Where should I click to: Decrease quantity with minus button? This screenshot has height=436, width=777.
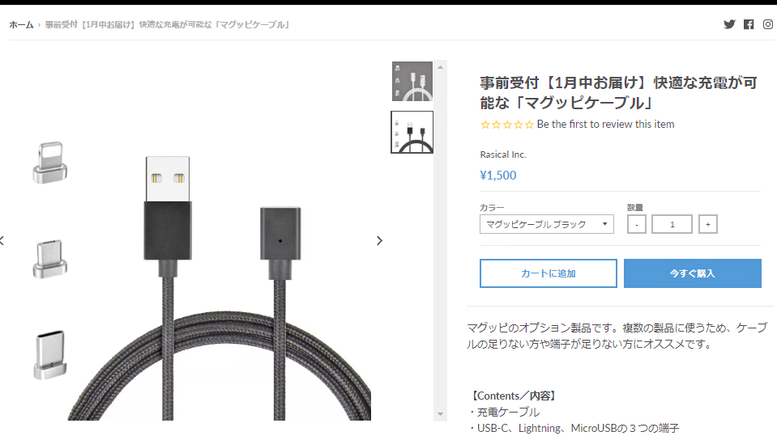636,224
